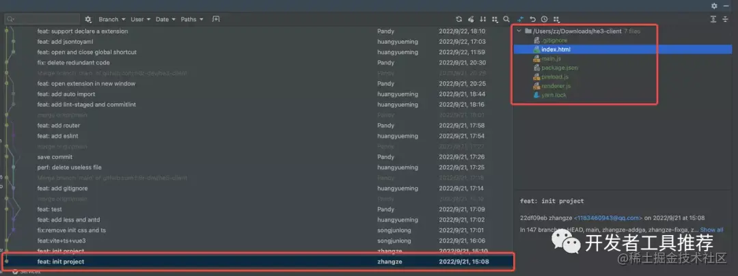This screenshot has width=738, height=276.
Task: Select package.json in changed files
Action: [x=560, y=68]
